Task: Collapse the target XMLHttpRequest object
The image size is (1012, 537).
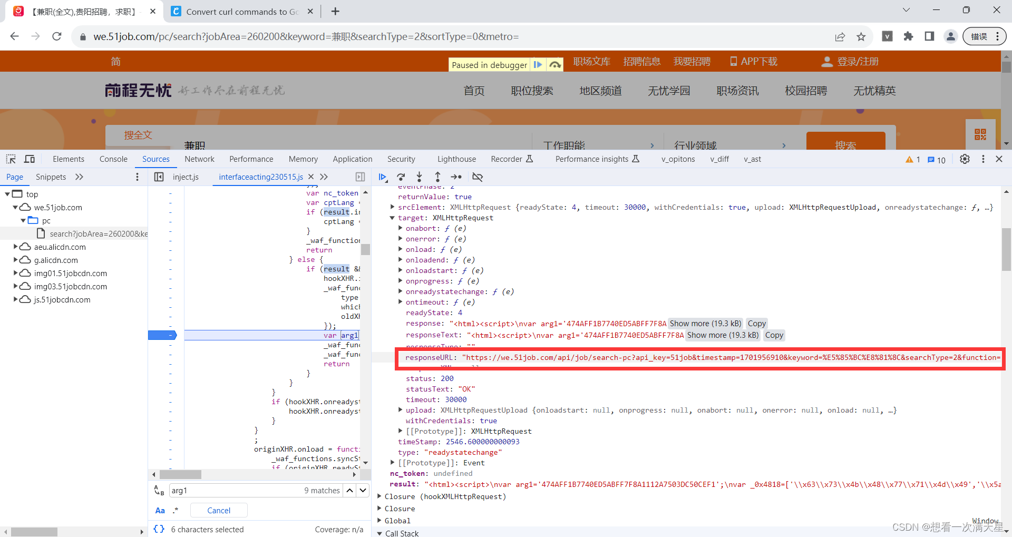Action: pyautogui.click(x=392, y=218)
